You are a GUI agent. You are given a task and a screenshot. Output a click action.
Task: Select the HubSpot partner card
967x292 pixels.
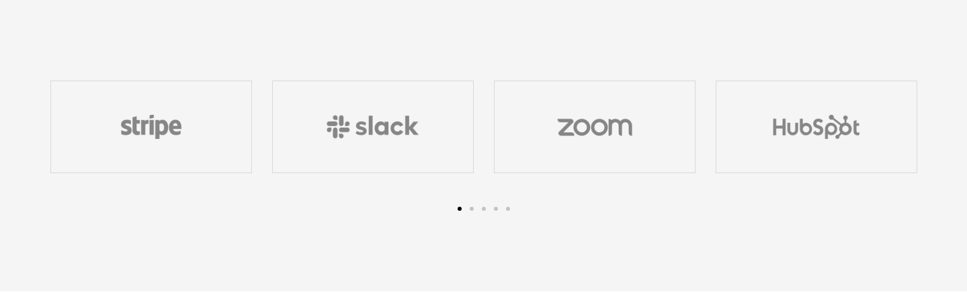[816, 127]
